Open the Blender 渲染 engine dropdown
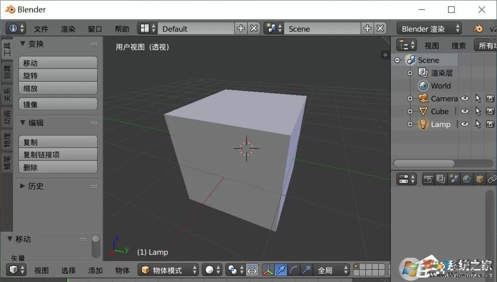This screenshot has height=282, width=497. (x=429, y=29)
